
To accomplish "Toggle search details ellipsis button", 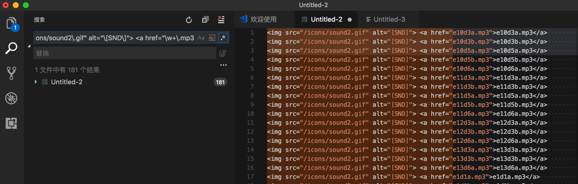I will [223, 65].
